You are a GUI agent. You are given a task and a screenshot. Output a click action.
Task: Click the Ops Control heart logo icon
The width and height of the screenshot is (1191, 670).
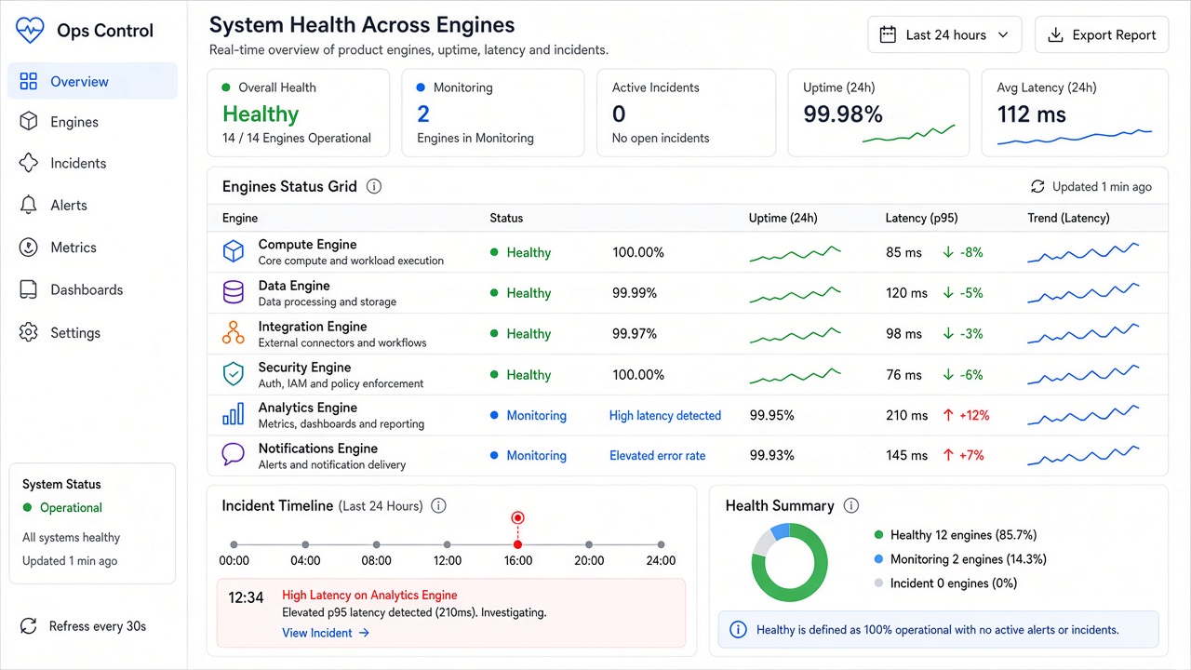pos(30,31)
